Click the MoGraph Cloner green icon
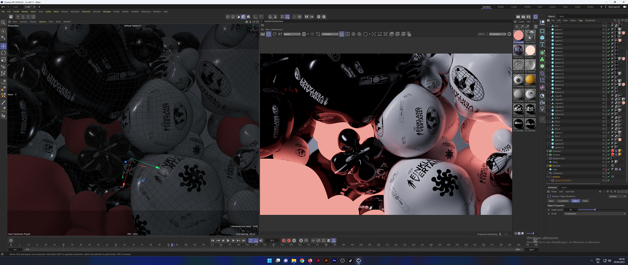 pos(542,60)
